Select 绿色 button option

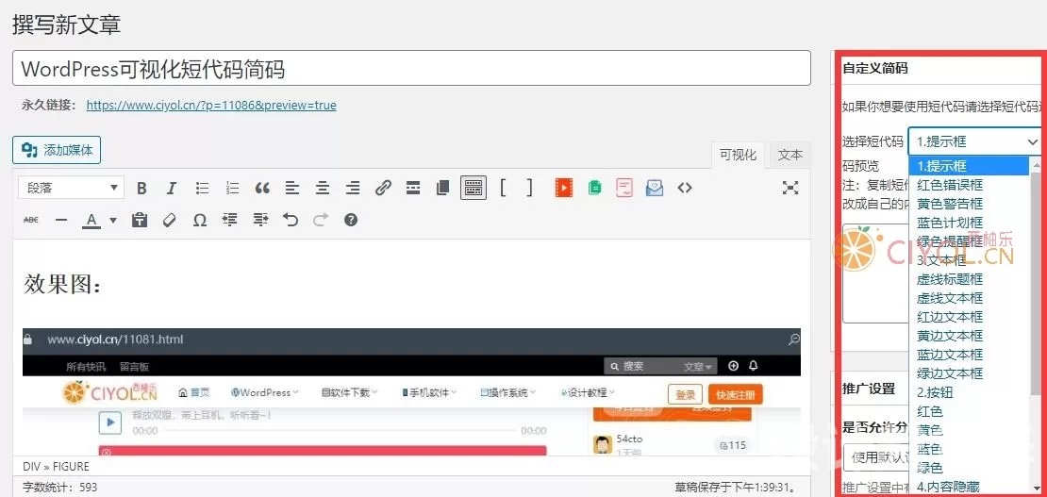click(x=969, y=468)
